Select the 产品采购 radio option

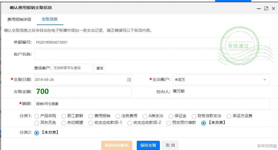pyautogui.click(x=37, y=116)
